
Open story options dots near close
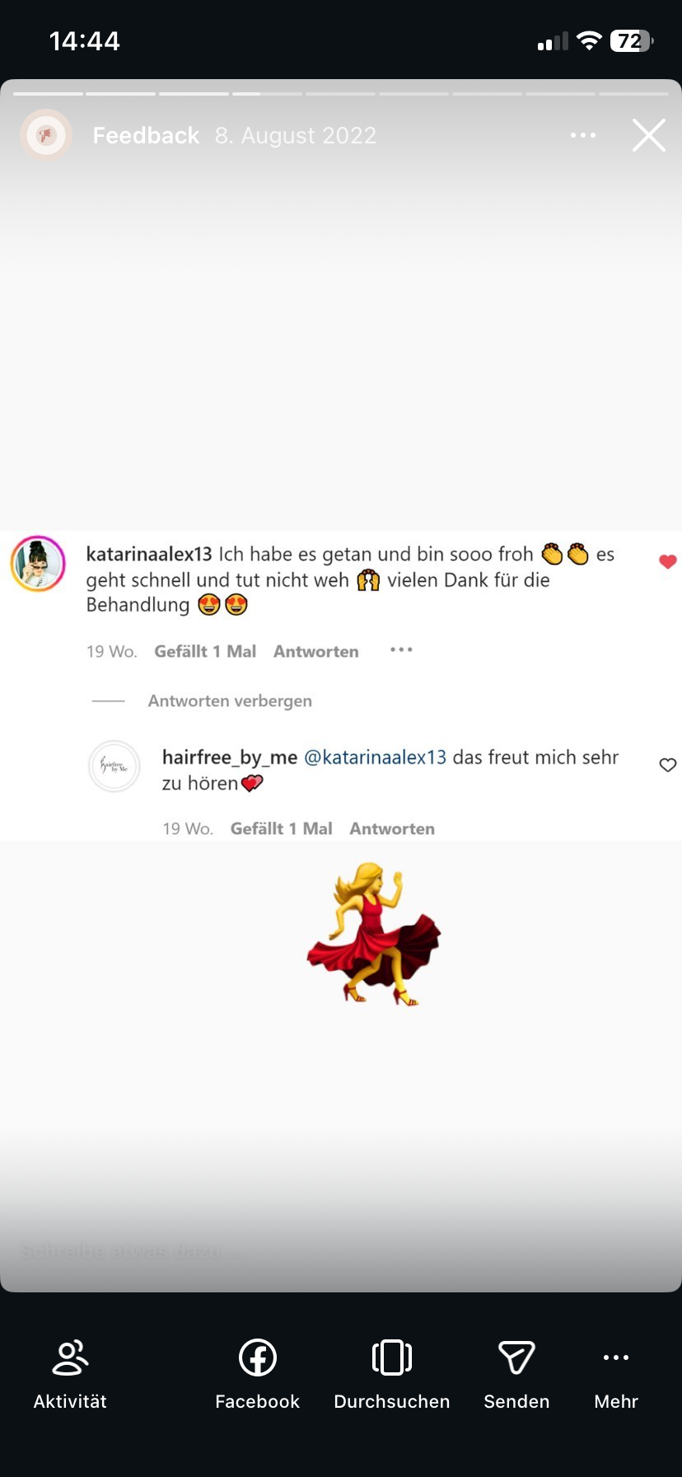(583, 135)
